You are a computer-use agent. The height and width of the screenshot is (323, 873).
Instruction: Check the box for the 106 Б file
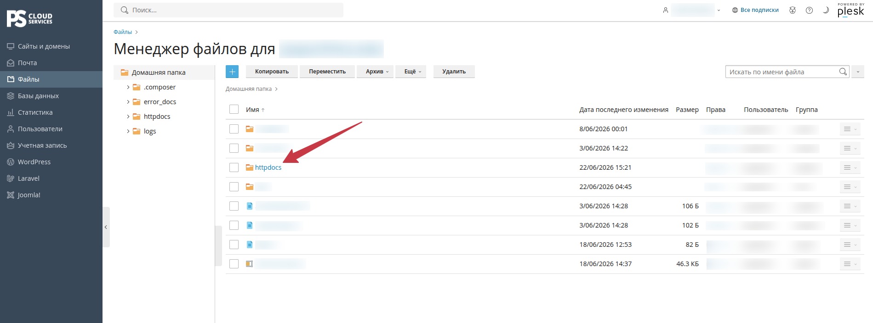(234, 206)
